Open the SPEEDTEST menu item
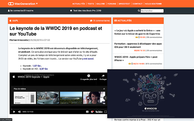Viewport: 194px width, 121px height. [x=124, y=4]
